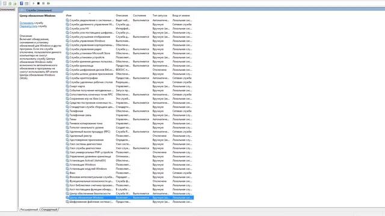
Task: Click the icon of Центр обеспечения безопасности
Action: pos(67,193)
